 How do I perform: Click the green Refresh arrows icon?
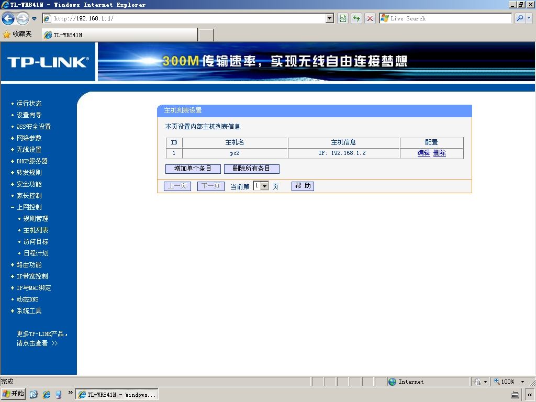(356, 18)
